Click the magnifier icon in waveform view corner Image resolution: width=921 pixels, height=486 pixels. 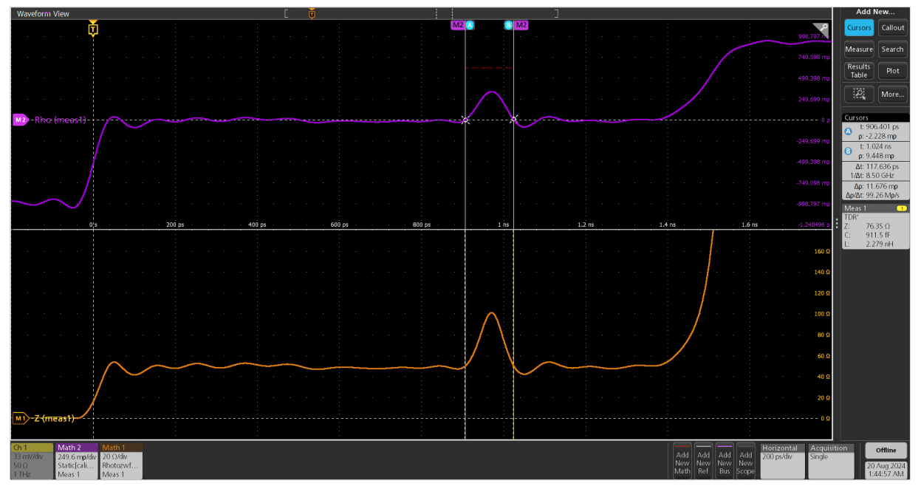pos(823,28)
